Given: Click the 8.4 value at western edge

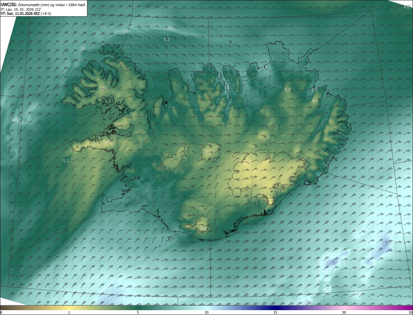Looking at the screenshot, I should (14, 119).
